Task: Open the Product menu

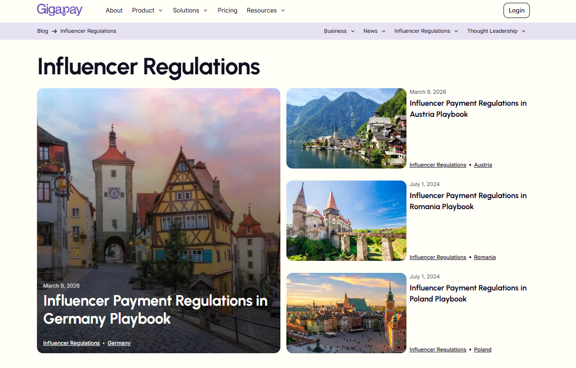Action: [143, 10]
